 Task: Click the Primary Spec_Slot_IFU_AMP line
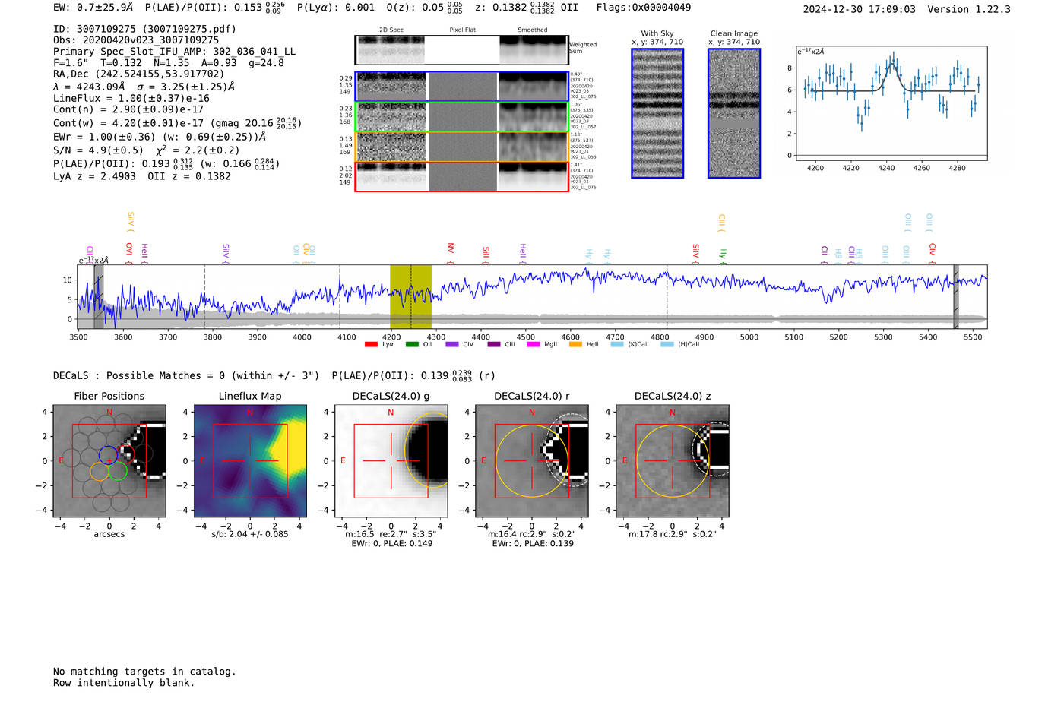pos(174,52)
